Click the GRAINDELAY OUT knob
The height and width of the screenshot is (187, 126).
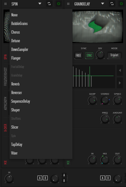coord(117,160)
